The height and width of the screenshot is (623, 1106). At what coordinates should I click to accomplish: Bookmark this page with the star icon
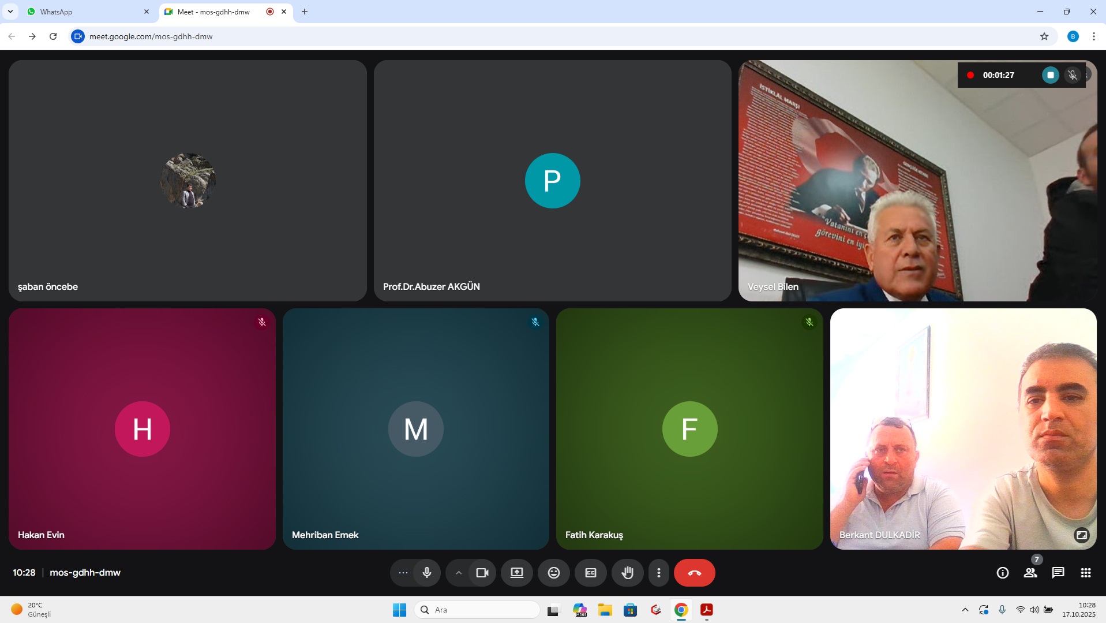1044,36
